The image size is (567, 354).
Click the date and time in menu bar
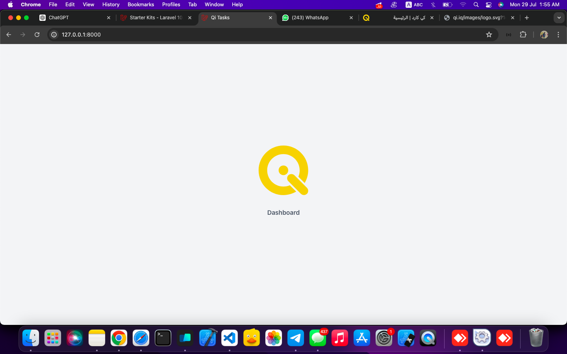pyautogui.click(x=535, y=5)
